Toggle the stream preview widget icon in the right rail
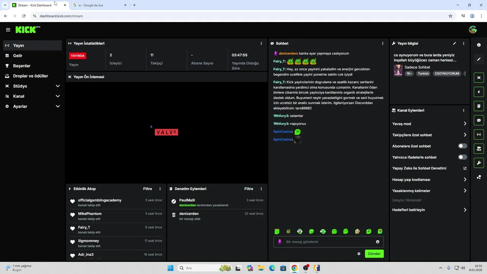The width and height of the screenshot is (487, 274). click(x=479, y=78)
